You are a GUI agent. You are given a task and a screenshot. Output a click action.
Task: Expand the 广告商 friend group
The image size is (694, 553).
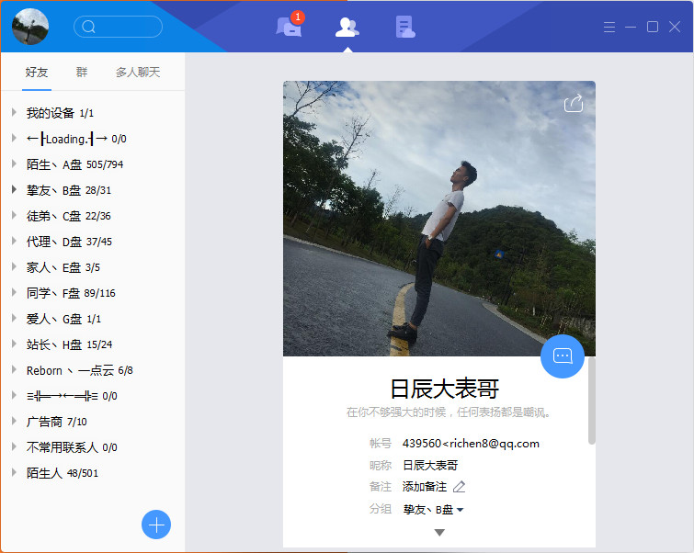[x=56, y=422]
